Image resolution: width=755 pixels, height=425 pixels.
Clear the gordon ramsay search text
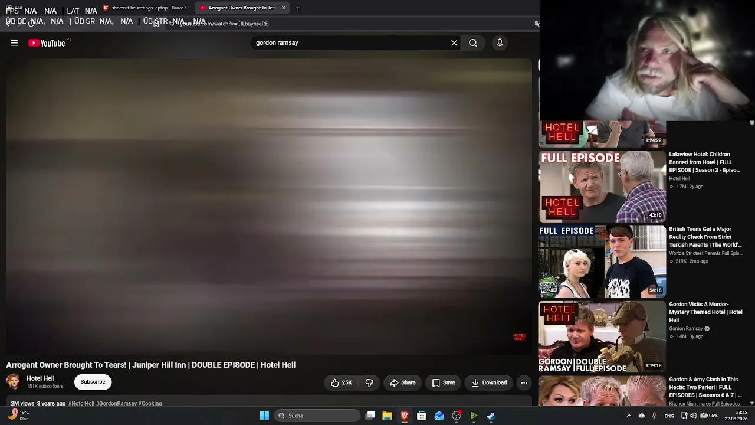(x=454, y=43)
